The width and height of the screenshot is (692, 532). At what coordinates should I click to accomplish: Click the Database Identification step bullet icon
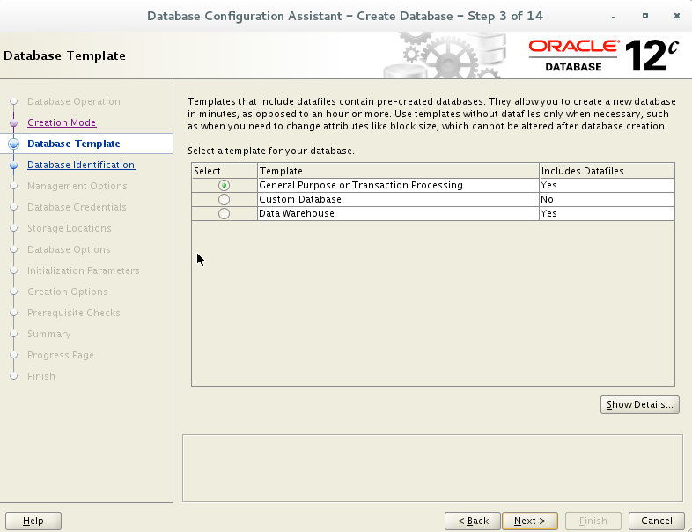click(x=14, y=165)
